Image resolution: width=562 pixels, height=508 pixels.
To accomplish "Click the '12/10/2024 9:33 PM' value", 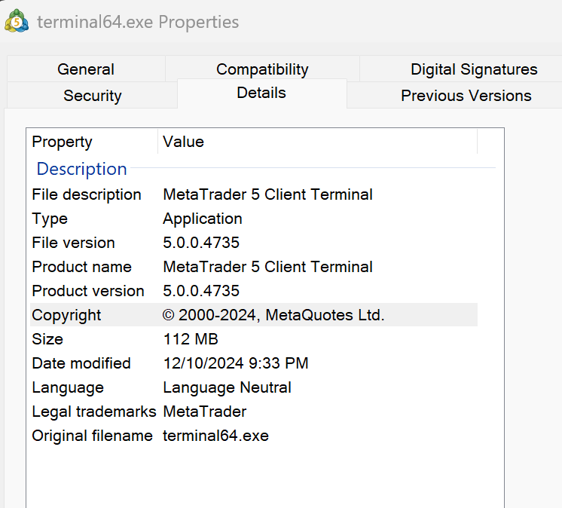I will [236, 363].
